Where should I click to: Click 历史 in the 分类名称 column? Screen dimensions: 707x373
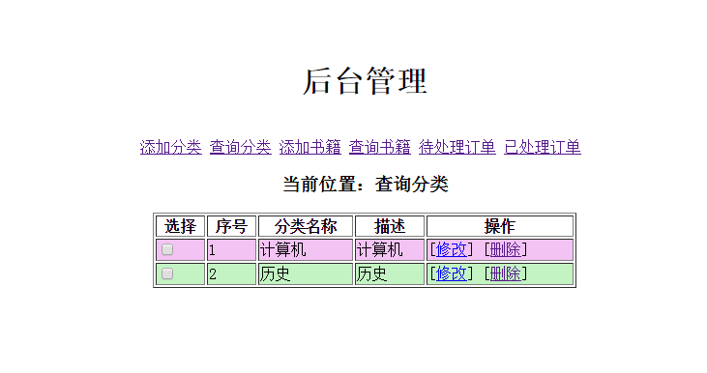[306, 273]
